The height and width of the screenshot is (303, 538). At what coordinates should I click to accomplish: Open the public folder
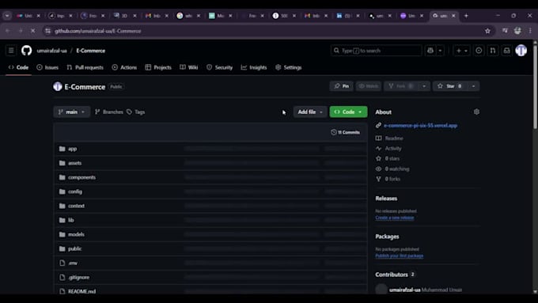tap(75, 248)
